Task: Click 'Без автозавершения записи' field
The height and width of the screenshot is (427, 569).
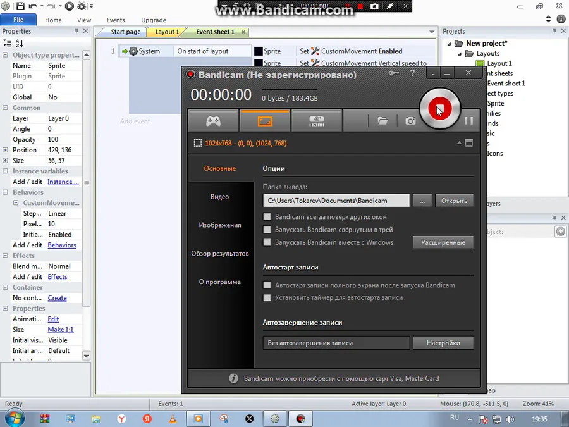Action: (336, 343)
